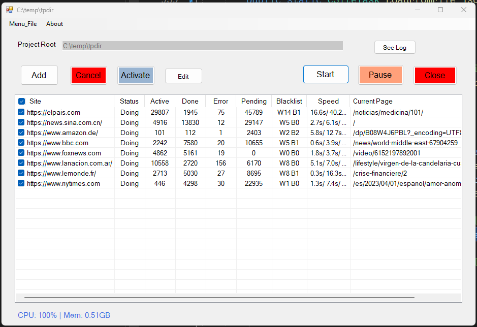This screenshot has height=327, width=477.
Task: Click the Start button
Action: coord(326,74)
